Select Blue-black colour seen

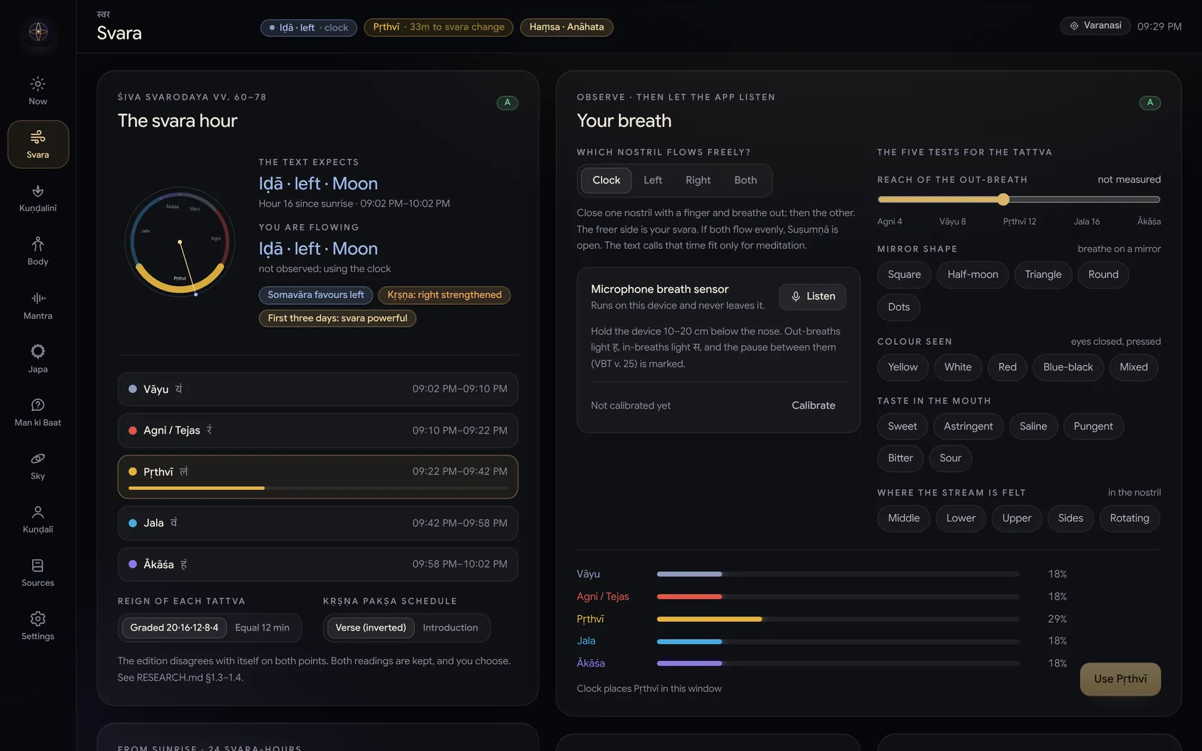tap(1068, 367)
